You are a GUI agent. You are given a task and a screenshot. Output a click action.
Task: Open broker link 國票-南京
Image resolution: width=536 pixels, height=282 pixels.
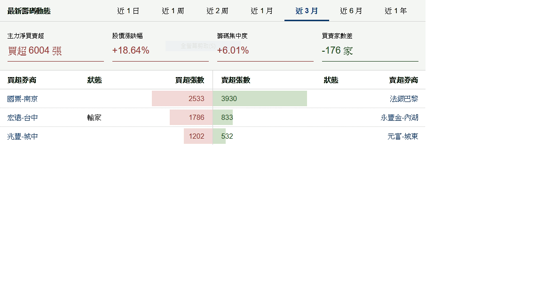point(23,99)
